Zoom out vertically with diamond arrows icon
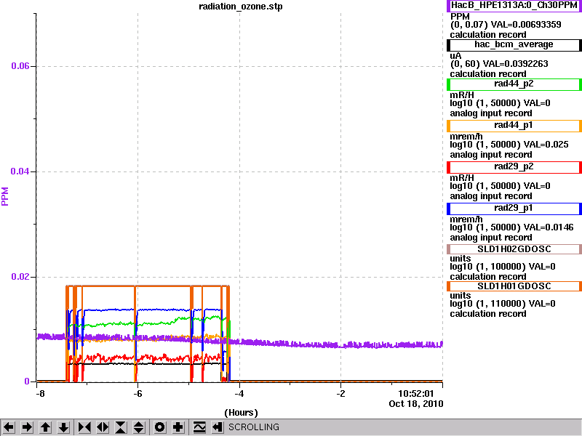Viewport: 582px width, 436px height. pos(139,427)
